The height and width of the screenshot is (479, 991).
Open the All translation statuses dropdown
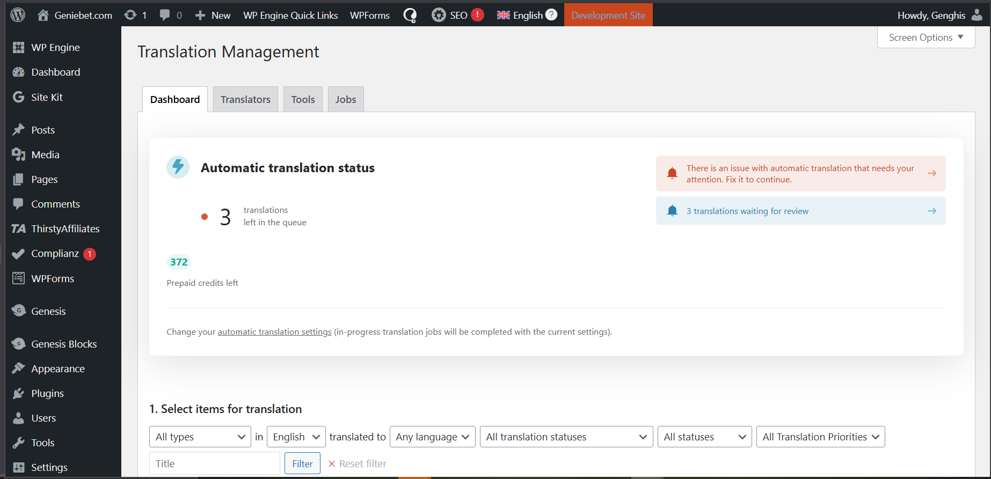[x=566, y=437]
